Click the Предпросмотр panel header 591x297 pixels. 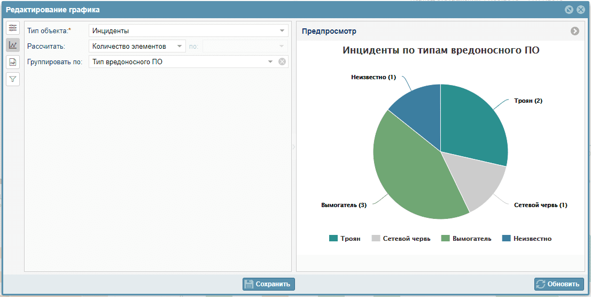click(441, 32)
